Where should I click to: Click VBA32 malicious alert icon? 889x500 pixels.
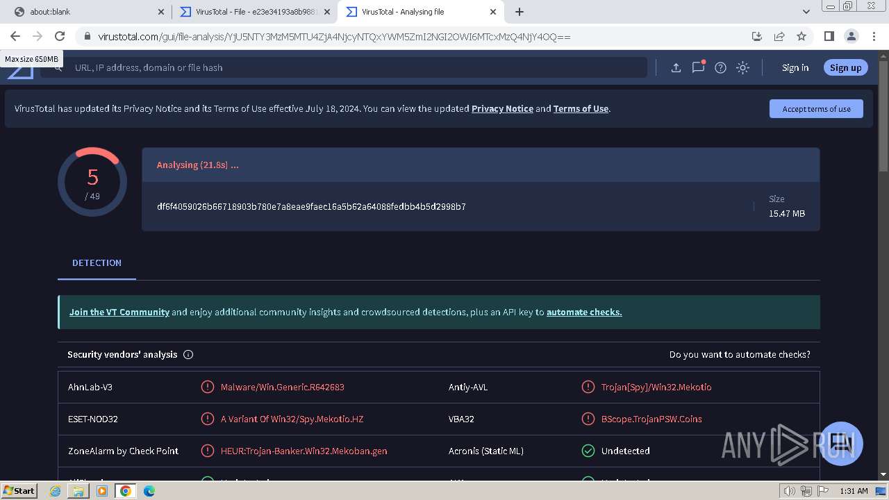[x=588, y=419]
